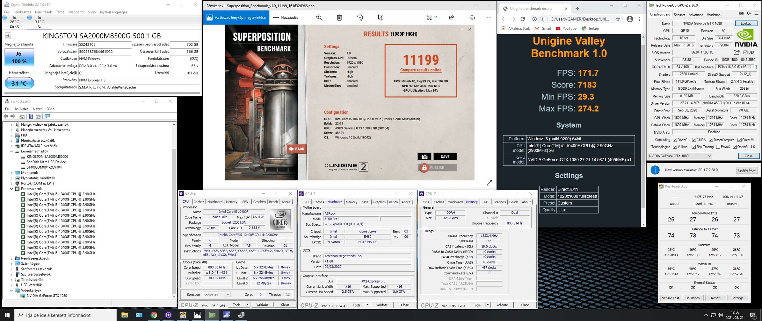Collapse the Processzorok tree node
Image resolution: width=762 pixels, height=321 pixels.
11,189
